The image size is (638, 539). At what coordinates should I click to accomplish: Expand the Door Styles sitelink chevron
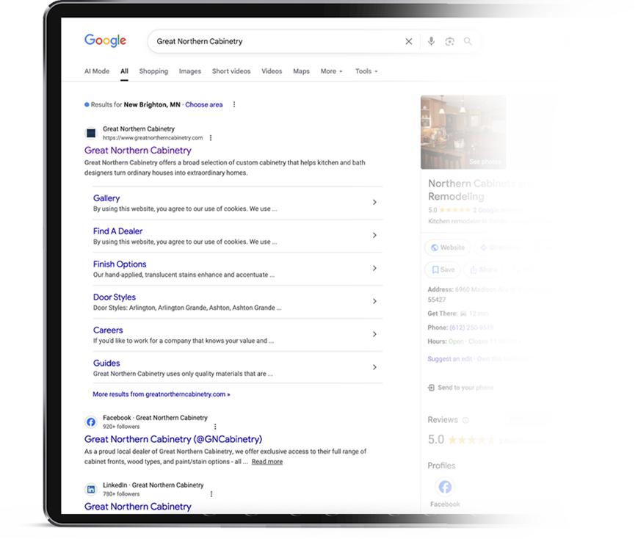[x=374, y=301]
